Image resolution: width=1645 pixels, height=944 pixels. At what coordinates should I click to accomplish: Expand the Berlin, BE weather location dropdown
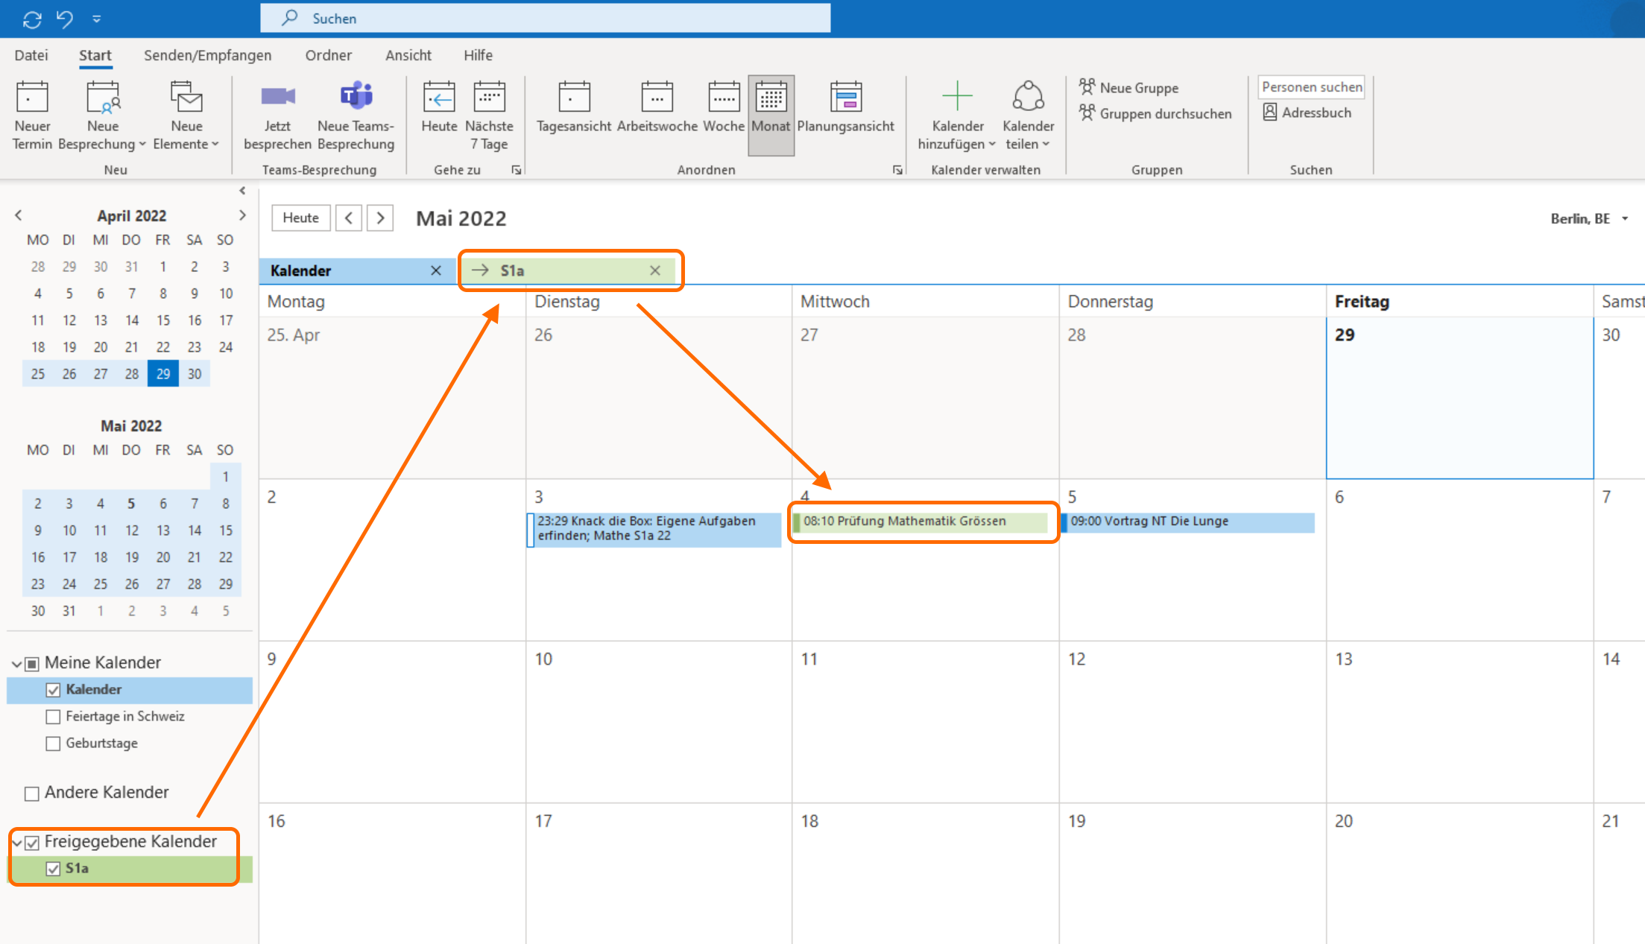[x=1625, y=218]
